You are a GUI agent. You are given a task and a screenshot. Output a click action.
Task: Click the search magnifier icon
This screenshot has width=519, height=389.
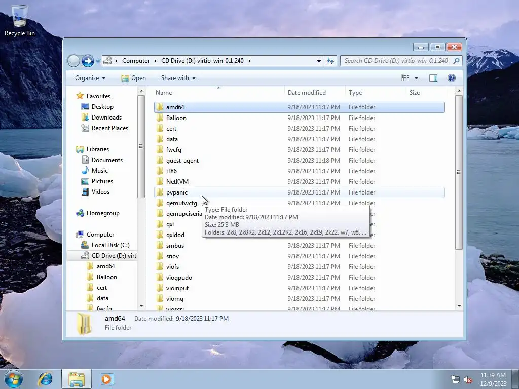click(x=457, y=61)
